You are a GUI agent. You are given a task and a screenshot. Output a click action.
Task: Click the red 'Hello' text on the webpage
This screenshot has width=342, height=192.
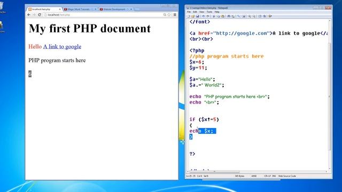(x=35, y=46)
